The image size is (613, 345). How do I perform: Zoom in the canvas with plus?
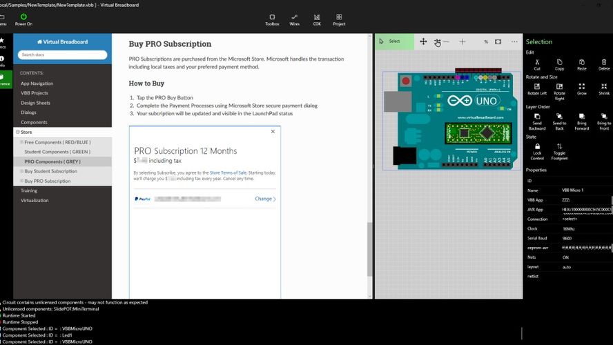pos(463,41)
